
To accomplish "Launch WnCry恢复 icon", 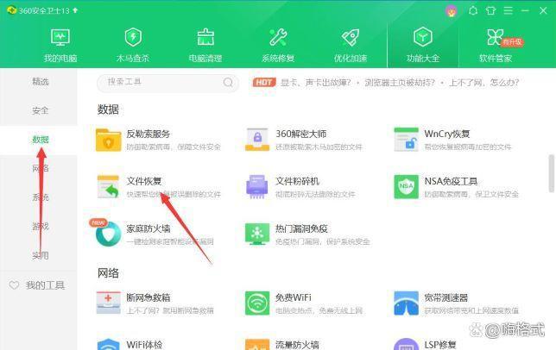I will (407, 140).
